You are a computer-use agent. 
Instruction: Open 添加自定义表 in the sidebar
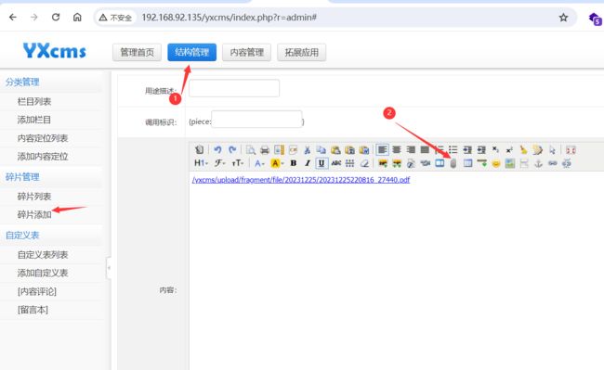click(x=43, y=274)
